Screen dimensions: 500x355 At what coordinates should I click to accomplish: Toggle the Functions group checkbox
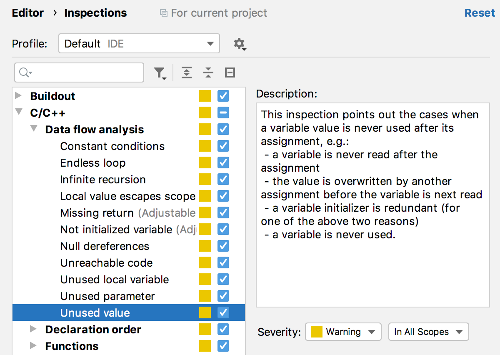point(223,346)
